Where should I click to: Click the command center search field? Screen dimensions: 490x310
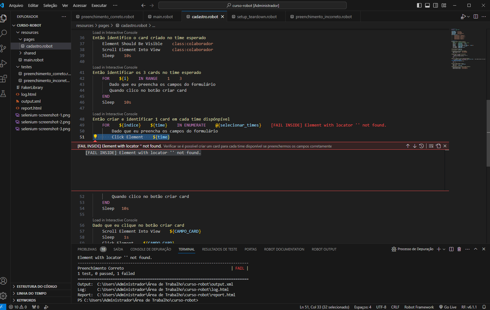[x=253, y=5]
